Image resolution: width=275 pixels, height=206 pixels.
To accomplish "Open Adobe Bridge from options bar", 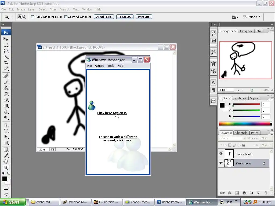I will (x=235, y=17).
